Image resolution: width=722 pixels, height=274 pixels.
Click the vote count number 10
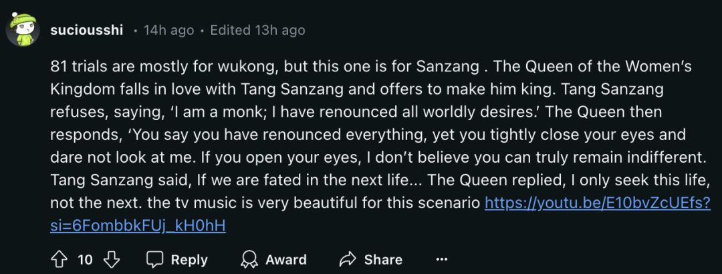(x=86, y=259)
